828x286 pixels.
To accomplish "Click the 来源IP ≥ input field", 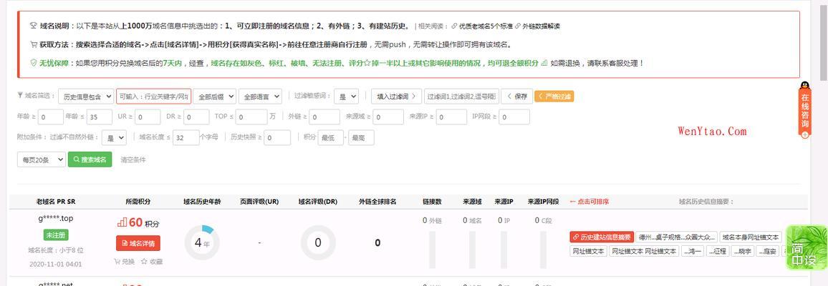I will pos(451,117).
